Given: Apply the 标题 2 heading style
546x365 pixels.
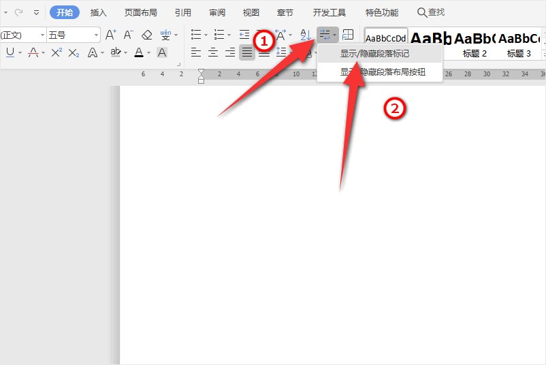Looking at the screenshot, I should 475,44.
